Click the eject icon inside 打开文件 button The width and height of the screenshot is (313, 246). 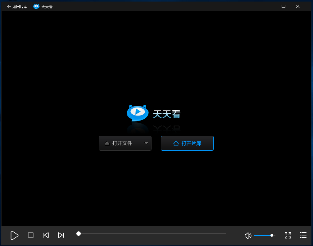pyautogui.click(x=107, y=143)
